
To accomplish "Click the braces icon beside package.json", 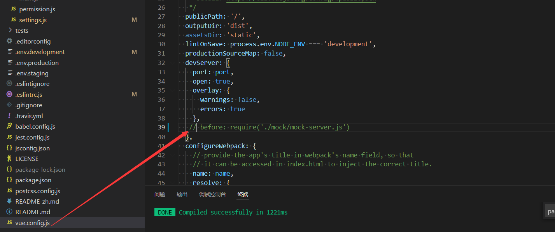I will tap(9, 180).
